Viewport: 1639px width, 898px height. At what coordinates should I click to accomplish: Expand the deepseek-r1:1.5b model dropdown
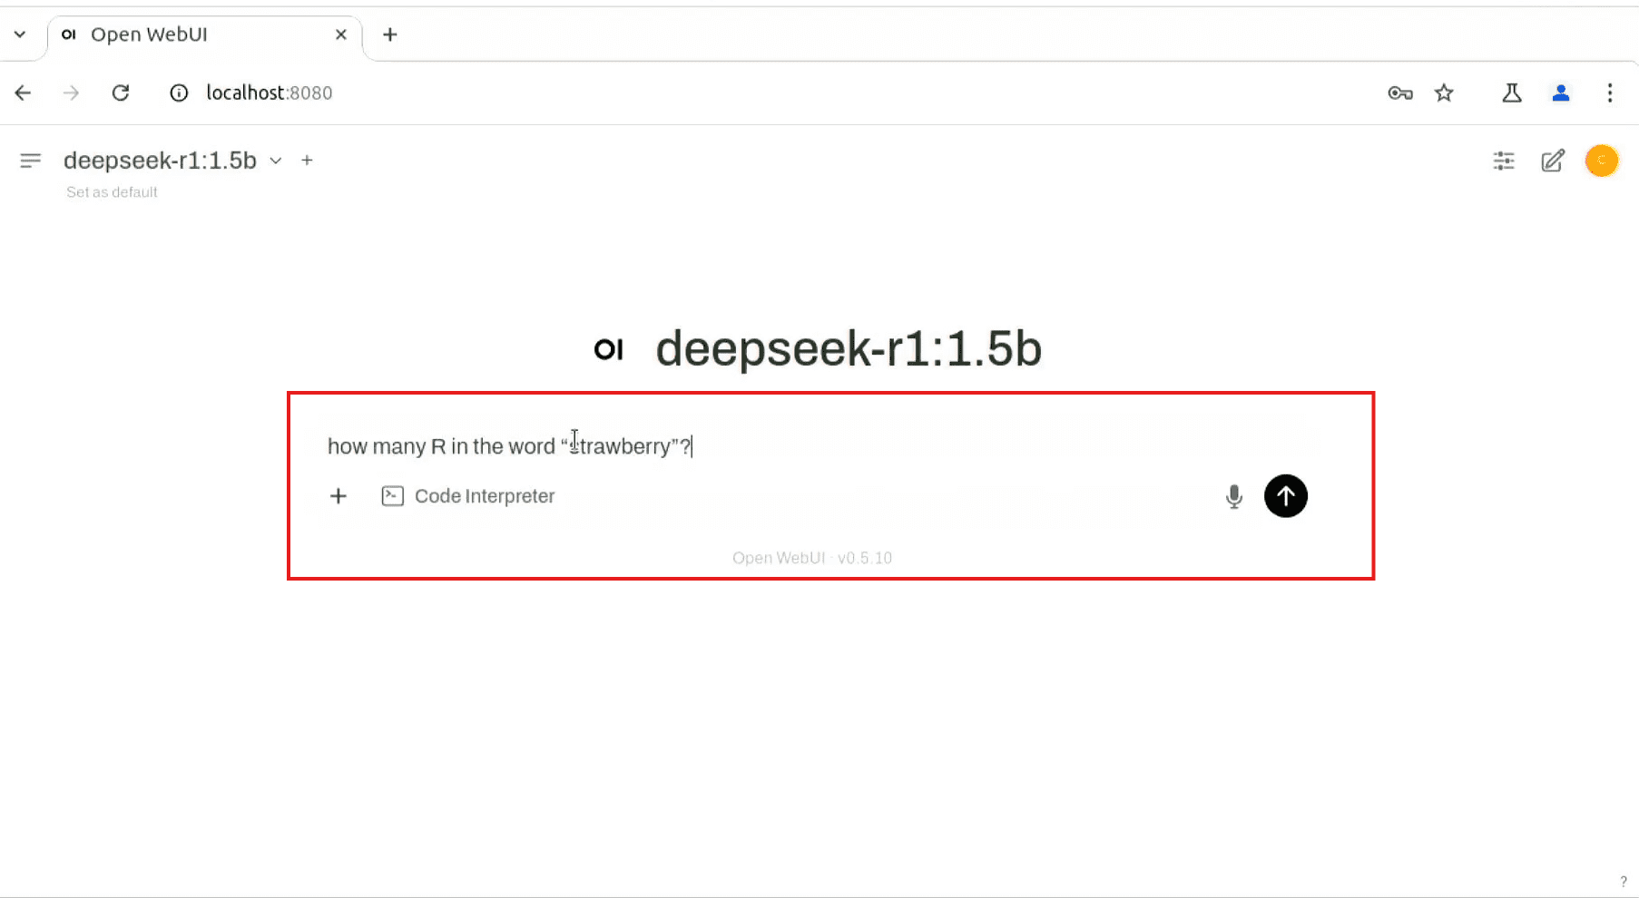[x=276, y=161]
